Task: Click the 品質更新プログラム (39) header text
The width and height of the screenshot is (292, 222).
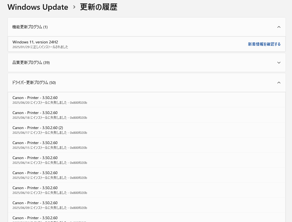Action: [x=31, y=63]
